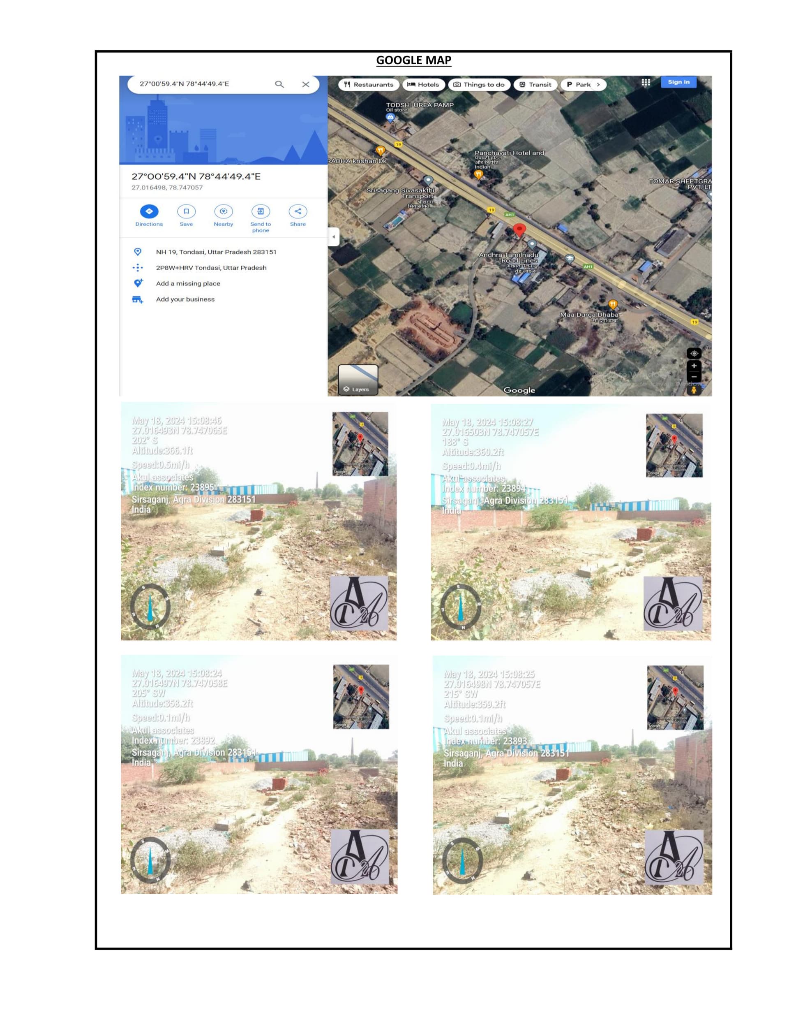This screenshot has width=789, height=1022.
Task: Open the site photo with index number 23892
Action: 259,774
